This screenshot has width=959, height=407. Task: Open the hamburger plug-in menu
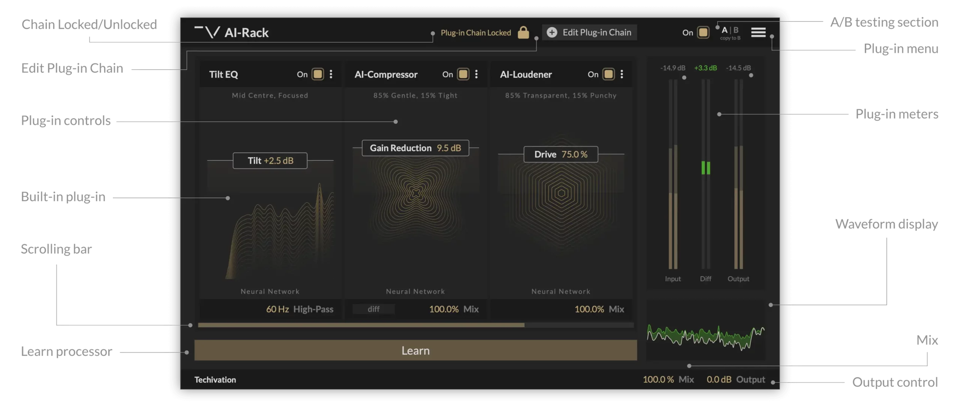pos(758,33)
